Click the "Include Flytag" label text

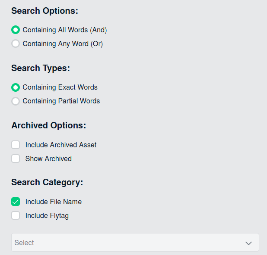(x=47, y=216)
